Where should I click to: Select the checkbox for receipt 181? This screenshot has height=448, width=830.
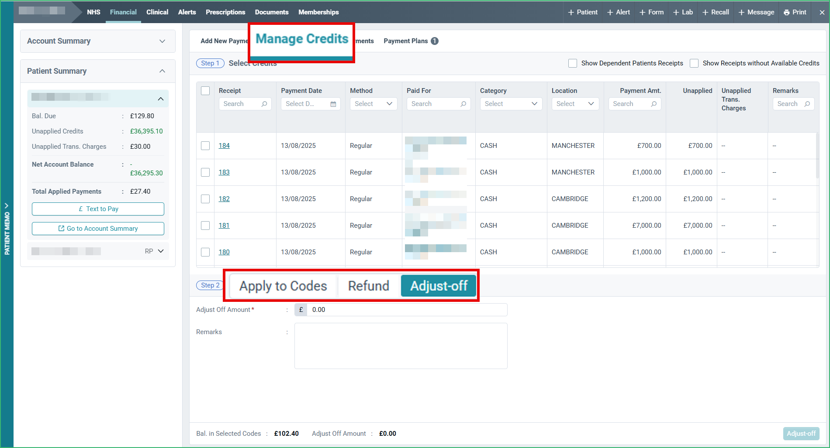tap(205, 226)
